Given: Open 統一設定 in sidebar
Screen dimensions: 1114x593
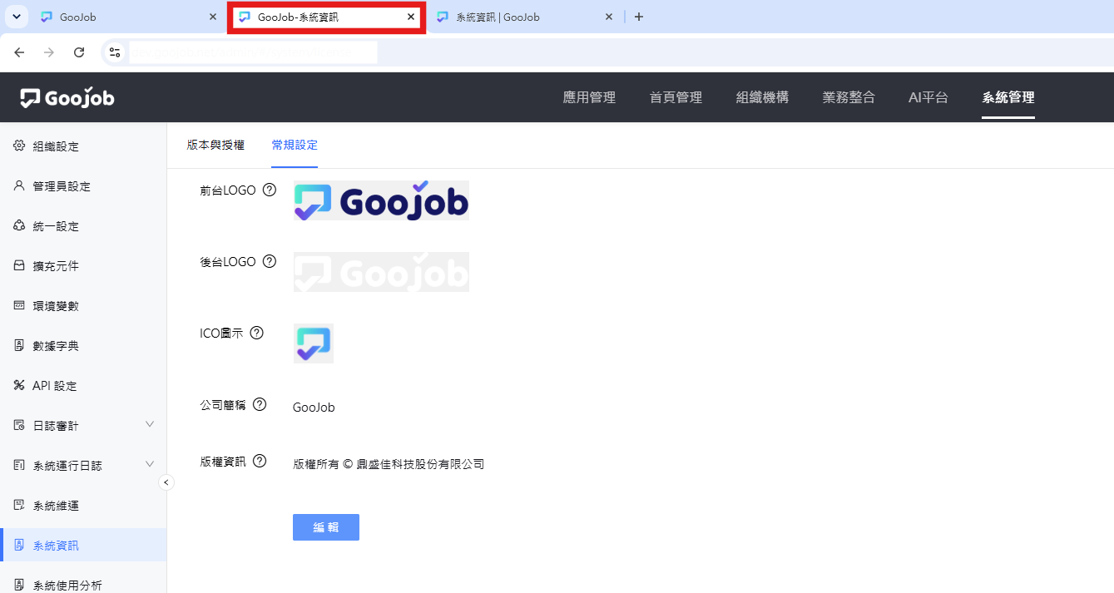Looking at the screenshot, I should 83,226.
